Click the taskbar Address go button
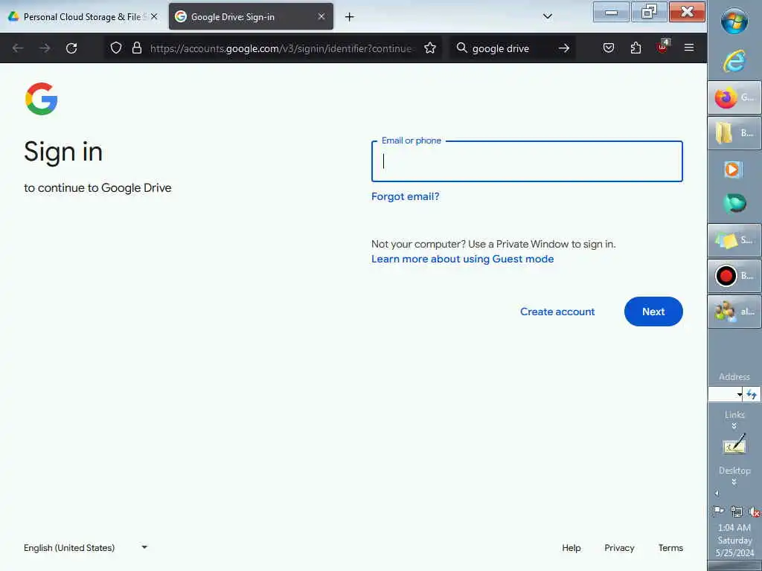Image resolution: width=762 pixels, height=571 pixels. pyautogui.click(x=752, y=394)
